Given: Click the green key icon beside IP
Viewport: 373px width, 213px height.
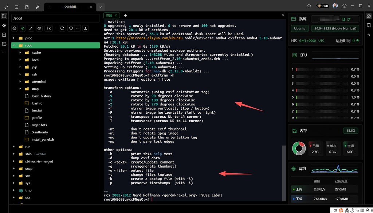Looking at the screenshot, I should [349, 19].
